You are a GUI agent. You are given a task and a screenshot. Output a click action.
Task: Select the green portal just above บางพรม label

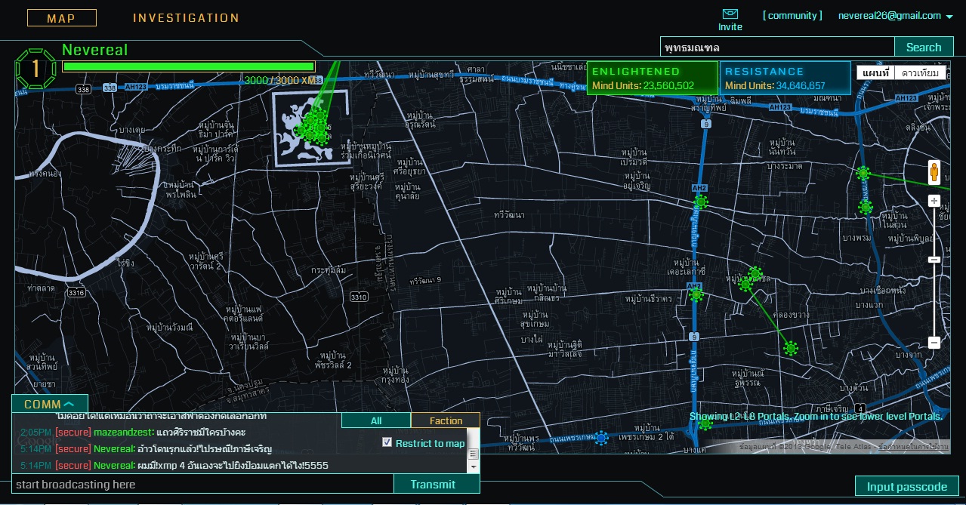click(866, 207)
